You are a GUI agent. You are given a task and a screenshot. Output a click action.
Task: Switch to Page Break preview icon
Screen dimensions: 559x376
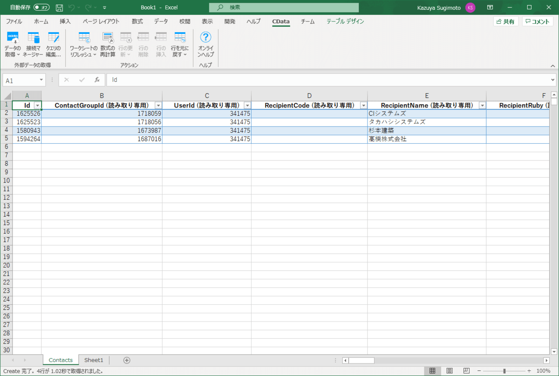(466, 371)
